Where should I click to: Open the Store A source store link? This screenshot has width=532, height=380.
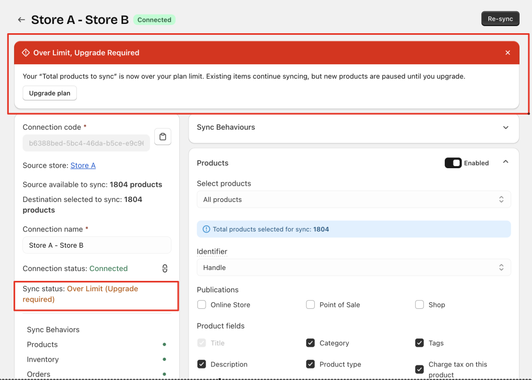83,166
